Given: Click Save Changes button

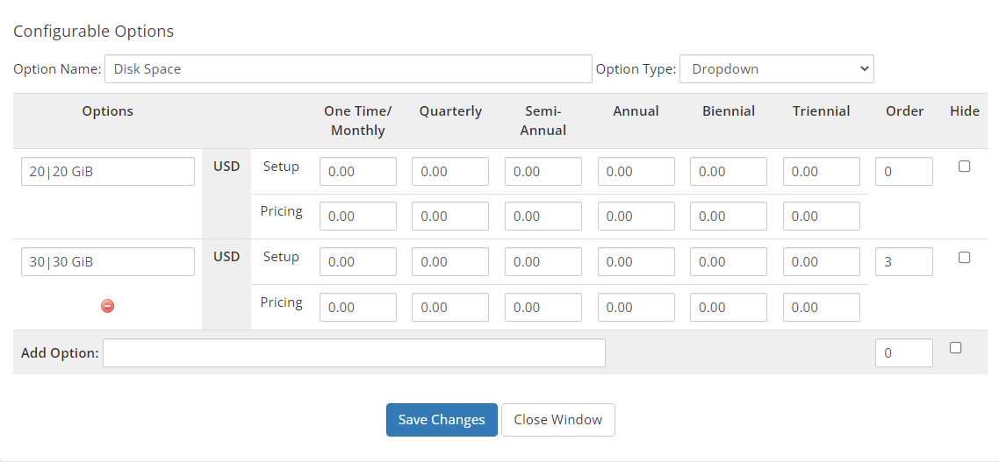Looking at the screenshot, I should pyautogui.click(x=442, y=419).
